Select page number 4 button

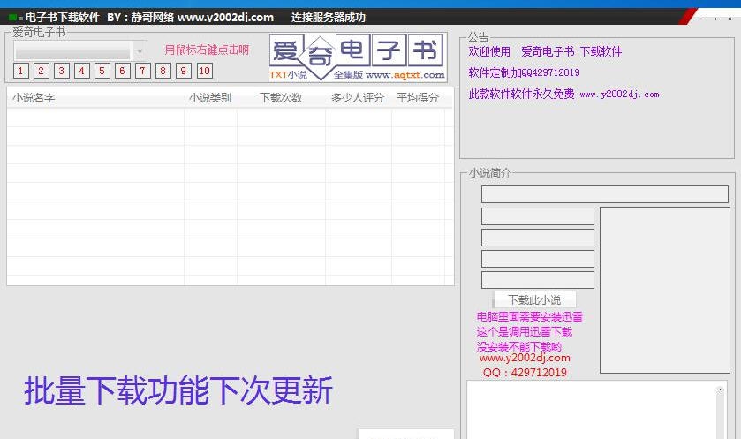[x=82, y=71]
